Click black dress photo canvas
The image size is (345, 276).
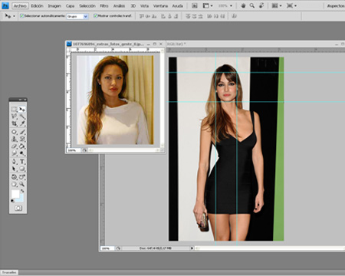point(226,149)
